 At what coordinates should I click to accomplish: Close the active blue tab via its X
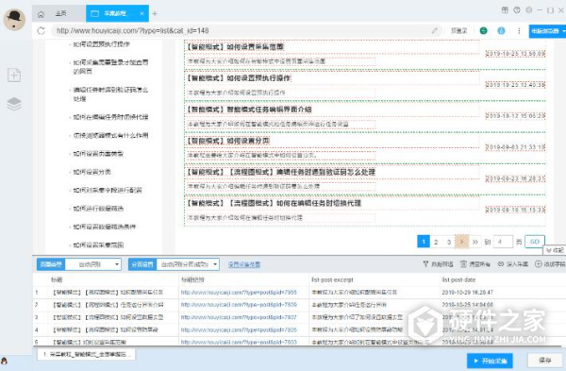141,14
